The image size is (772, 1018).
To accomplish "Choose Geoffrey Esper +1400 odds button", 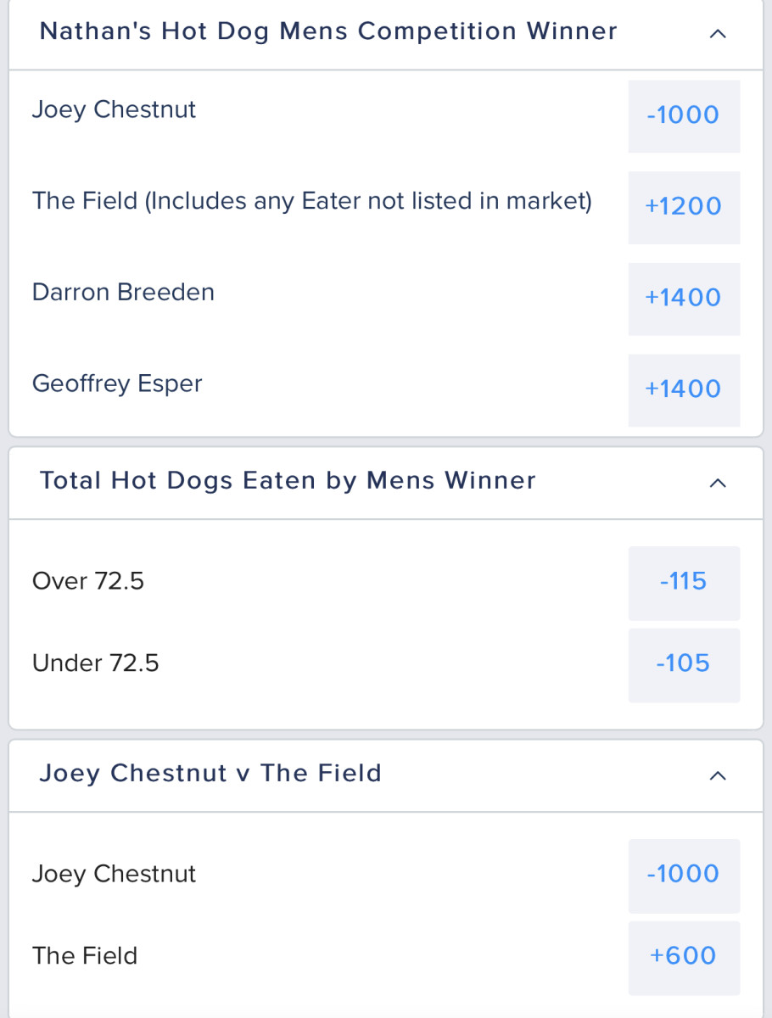I will [684, 389].
